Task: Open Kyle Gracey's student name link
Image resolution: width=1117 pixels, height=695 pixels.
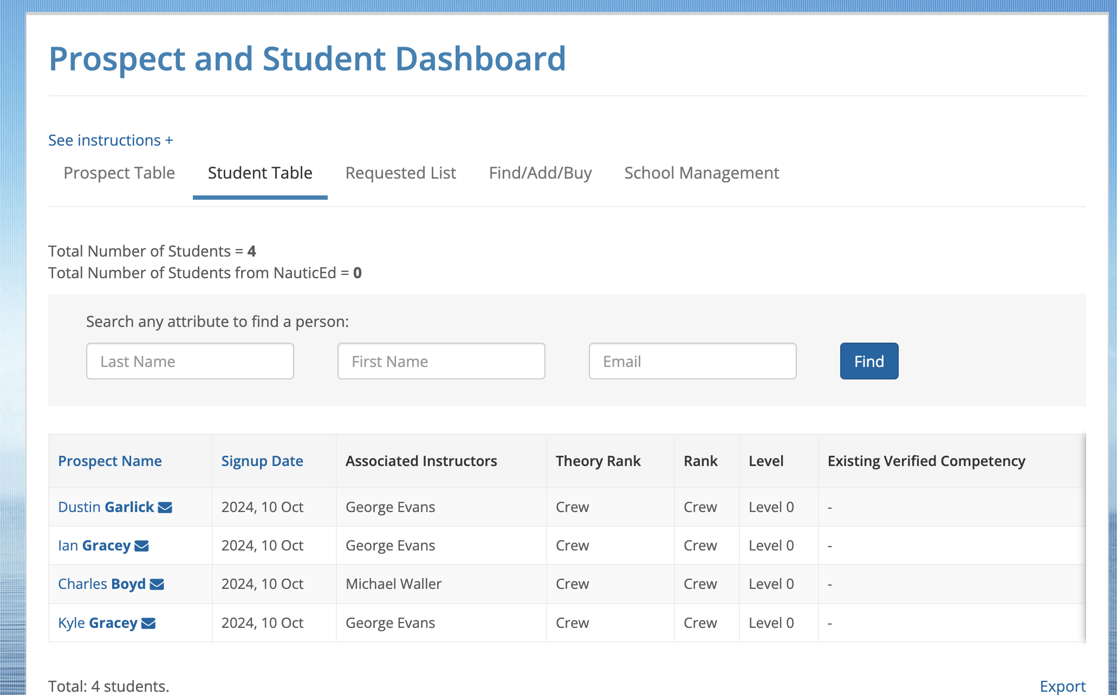Action: [x=98, y=623]
